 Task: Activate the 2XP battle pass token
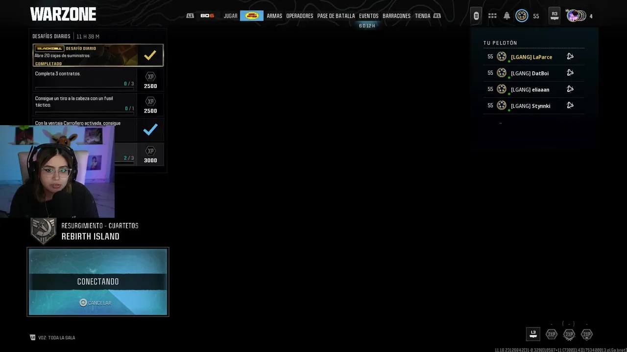(586, 334)
